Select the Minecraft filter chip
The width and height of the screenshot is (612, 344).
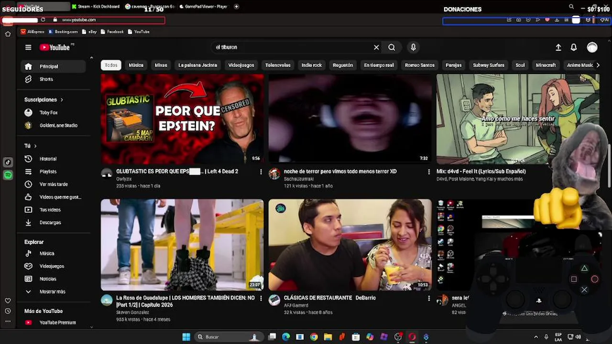tap(546, 65)
